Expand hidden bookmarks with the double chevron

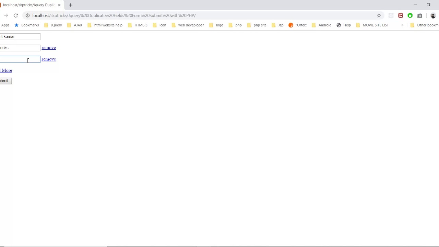(403, 25)
